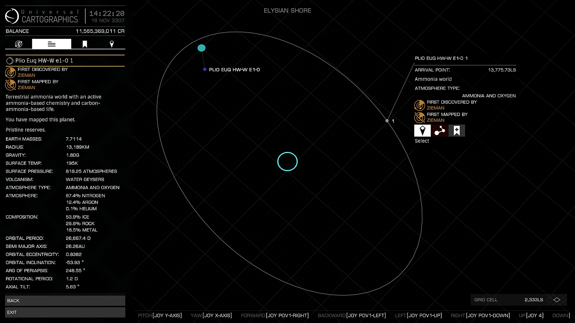Click the First Mapped By badge in left panel

click(x=10, y=85)
